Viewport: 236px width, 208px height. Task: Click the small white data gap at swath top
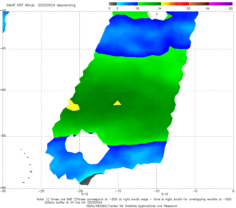click(157, 16)
